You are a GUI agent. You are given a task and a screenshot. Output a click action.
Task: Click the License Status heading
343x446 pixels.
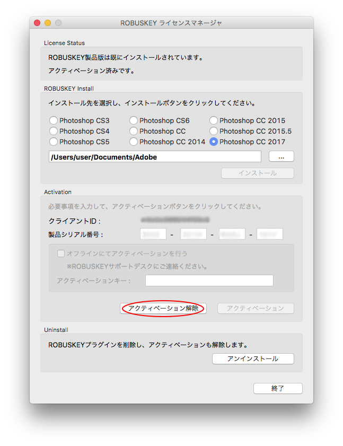[64, 43]
